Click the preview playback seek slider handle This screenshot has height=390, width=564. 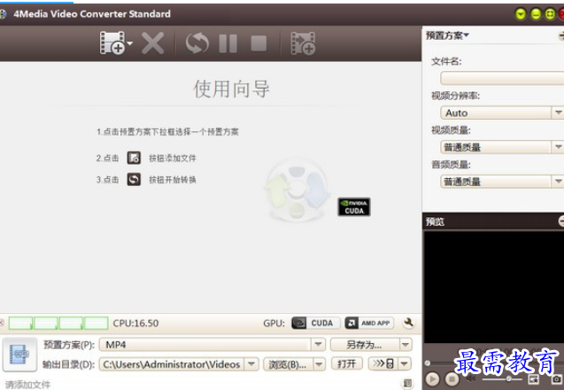tap(428, 363)
